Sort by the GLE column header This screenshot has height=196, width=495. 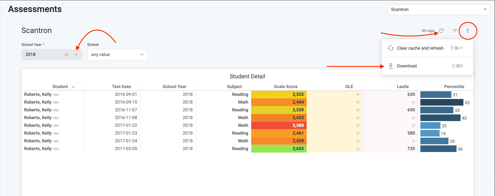point(349,87)
